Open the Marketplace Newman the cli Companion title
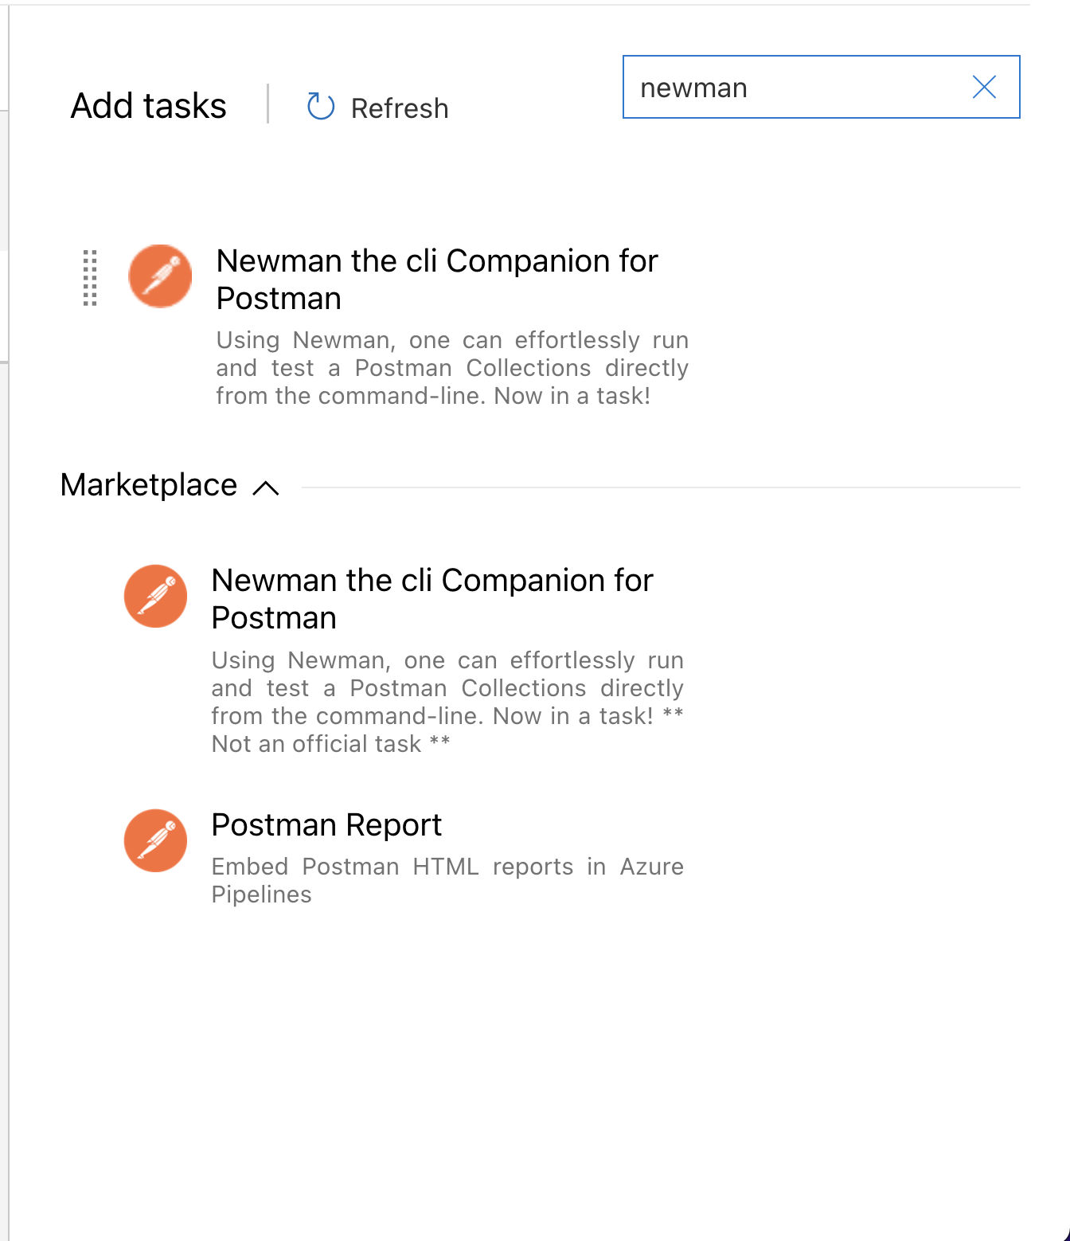The height and width of the screenshot is (1241, 1070). (432, 598)
